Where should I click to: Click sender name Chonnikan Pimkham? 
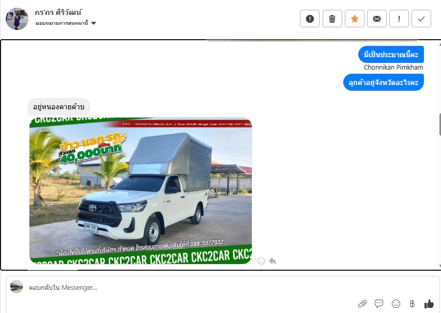point(393,68)
